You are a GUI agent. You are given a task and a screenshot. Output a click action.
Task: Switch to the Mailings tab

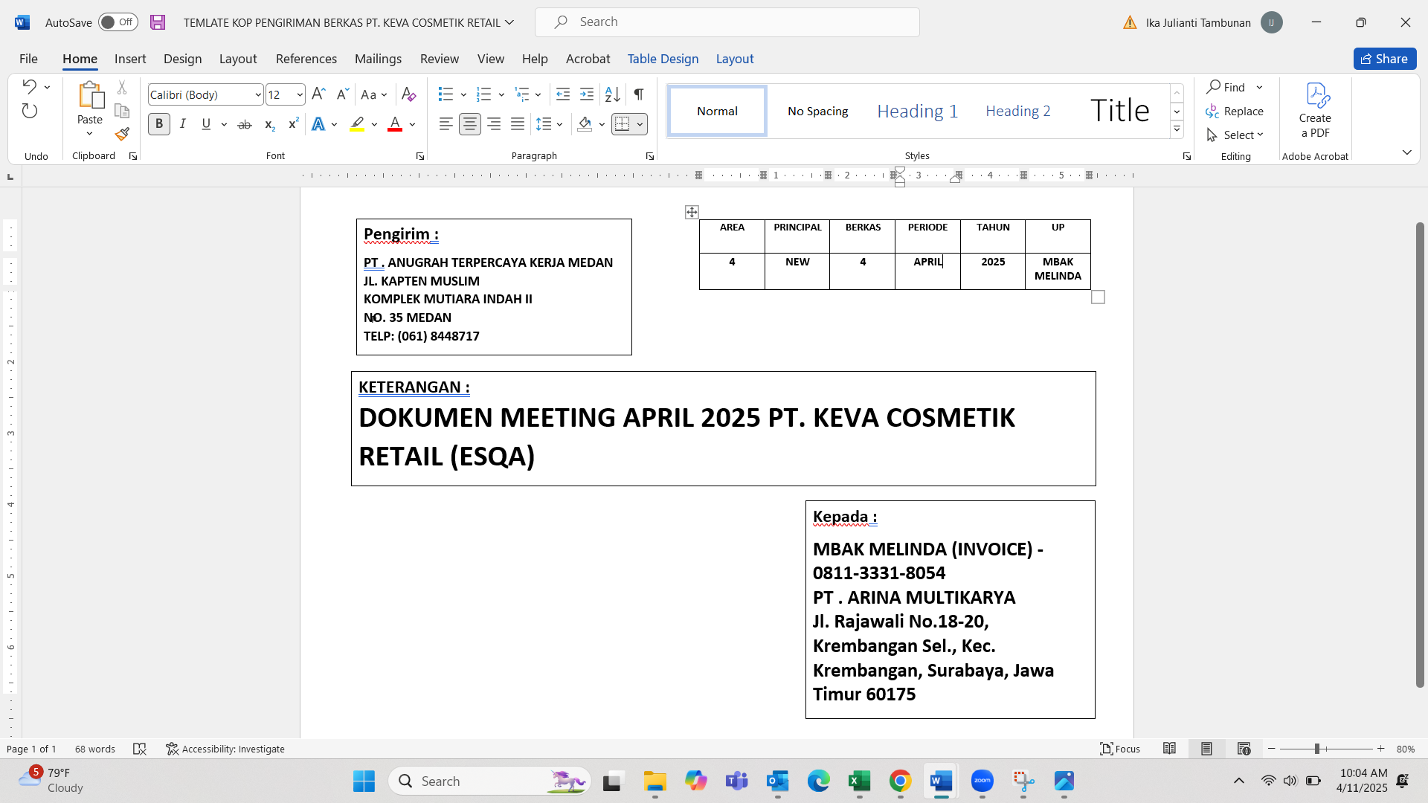pos(378,59)
